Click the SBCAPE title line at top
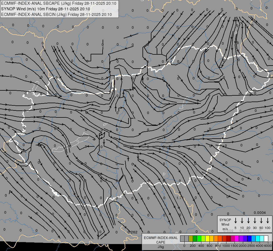The image size is (273, 251). tap(59, 3)
